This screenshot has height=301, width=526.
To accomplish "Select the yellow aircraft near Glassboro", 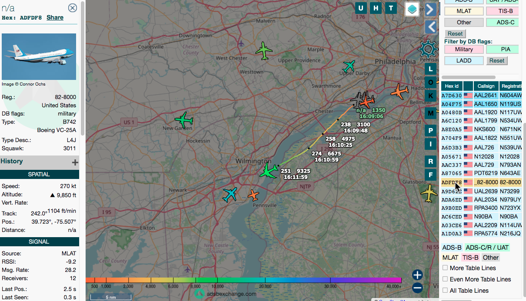I will point(429,193).
